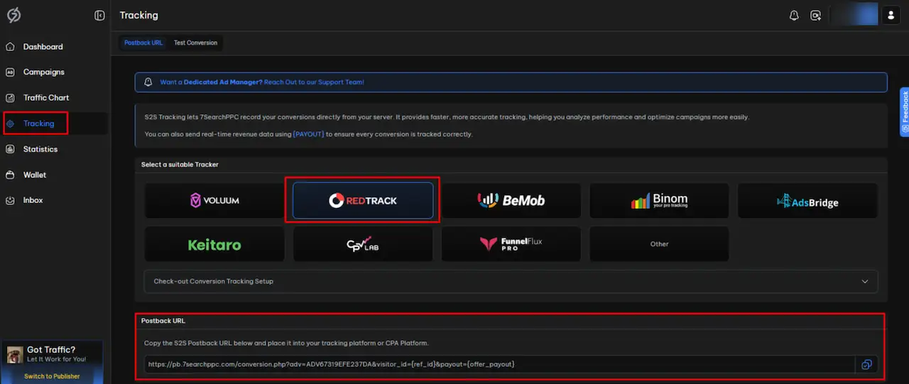Open the user profile avatar menu
This screenshot has height=384, width=909.
click(x=891, y=15)
